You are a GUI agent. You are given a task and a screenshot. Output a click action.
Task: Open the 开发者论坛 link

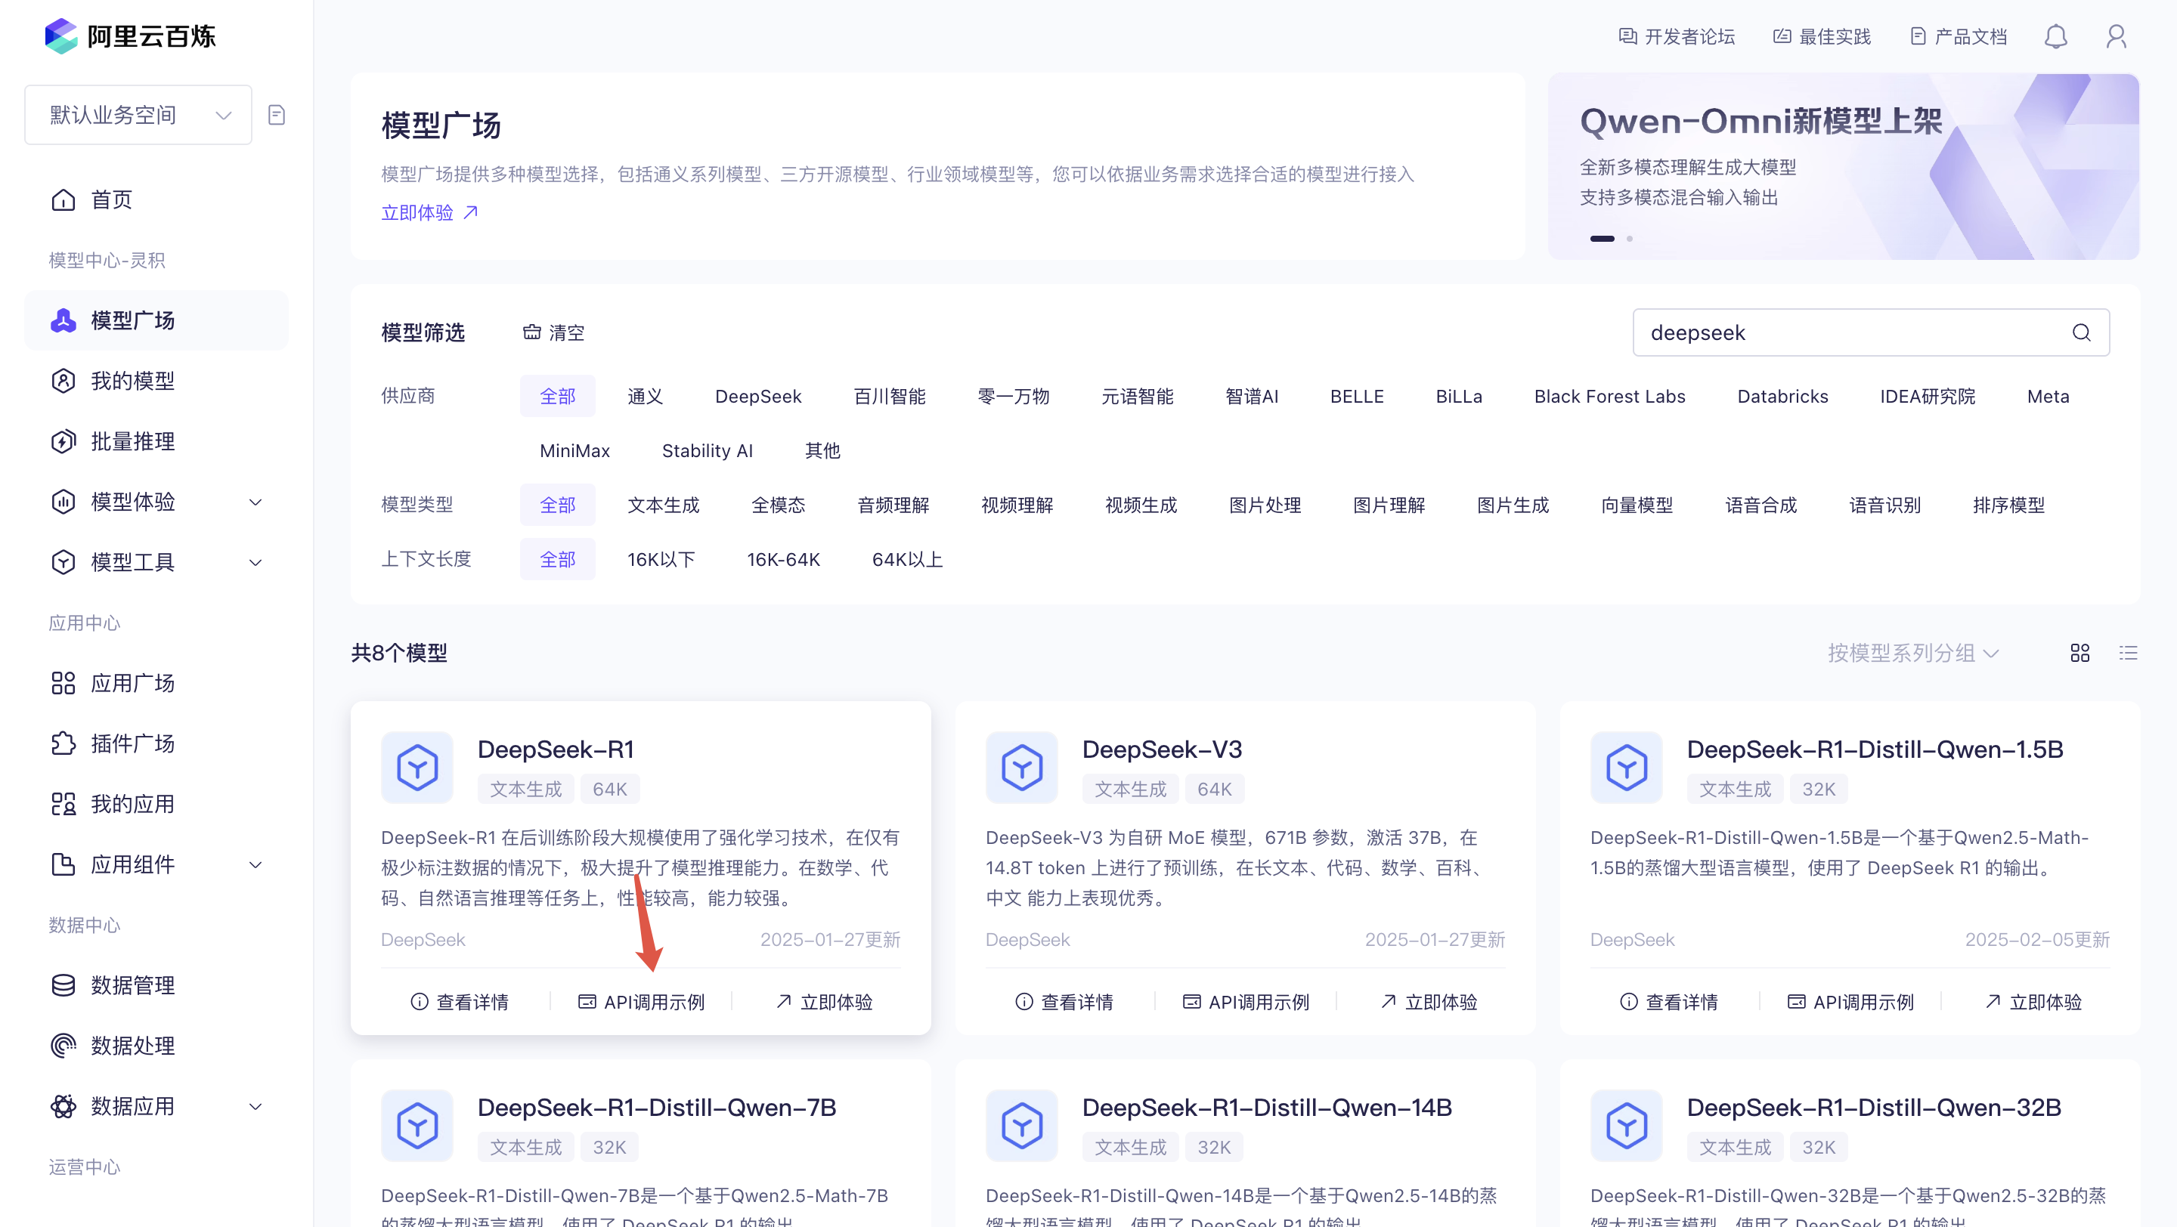[1677, 36]
